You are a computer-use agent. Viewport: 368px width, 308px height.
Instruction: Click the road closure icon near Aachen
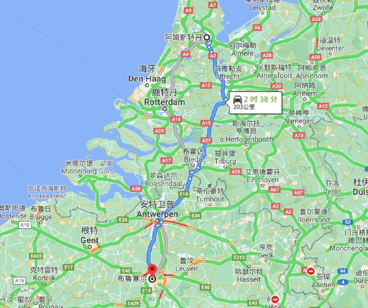(x=311, y=271)
